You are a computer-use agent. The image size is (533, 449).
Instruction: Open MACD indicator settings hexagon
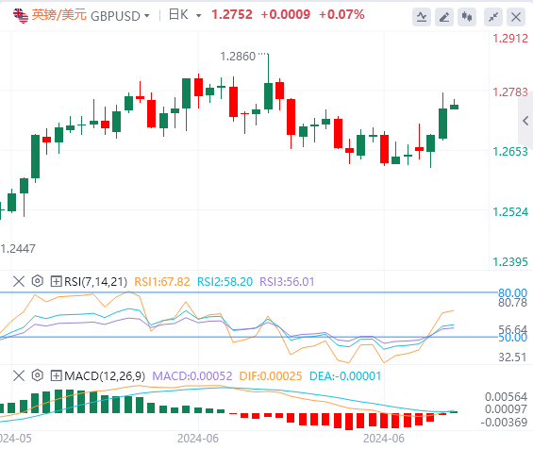[38, 375]
